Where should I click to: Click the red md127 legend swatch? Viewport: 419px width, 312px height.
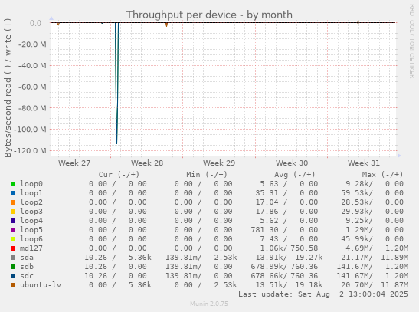pyautogui.click(x=13, y=248)
